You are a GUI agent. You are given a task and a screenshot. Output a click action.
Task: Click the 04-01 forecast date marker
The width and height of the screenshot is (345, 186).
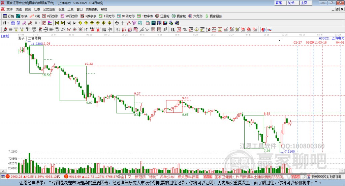point(340,42)
